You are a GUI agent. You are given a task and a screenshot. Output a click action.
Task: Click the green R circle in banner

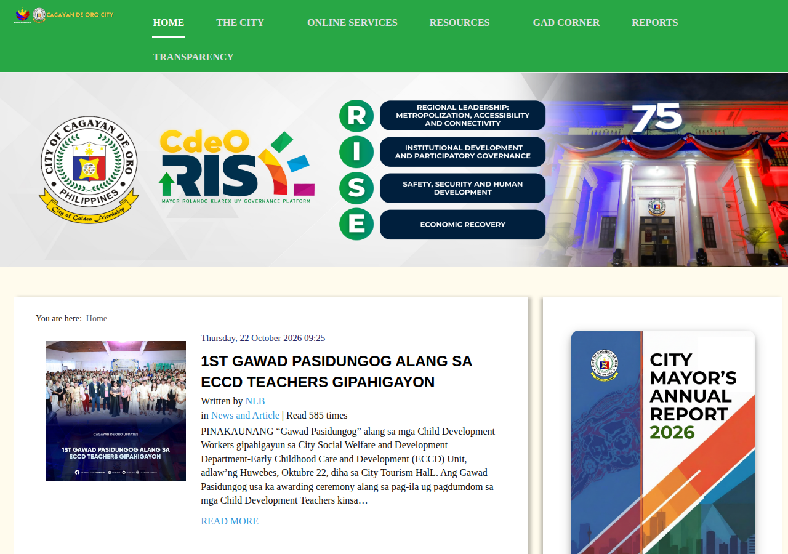click(356, 116)
